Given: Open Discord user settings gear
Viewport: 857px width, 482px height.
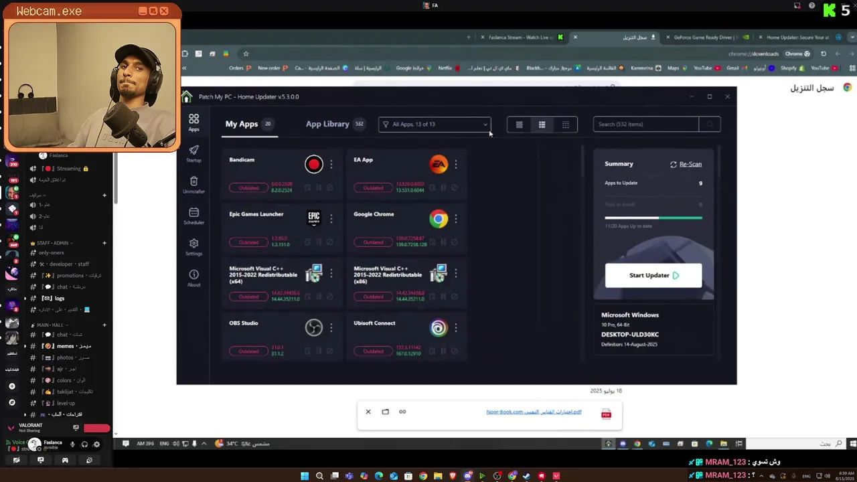Looking at the screenshot, I should point(96,444).
